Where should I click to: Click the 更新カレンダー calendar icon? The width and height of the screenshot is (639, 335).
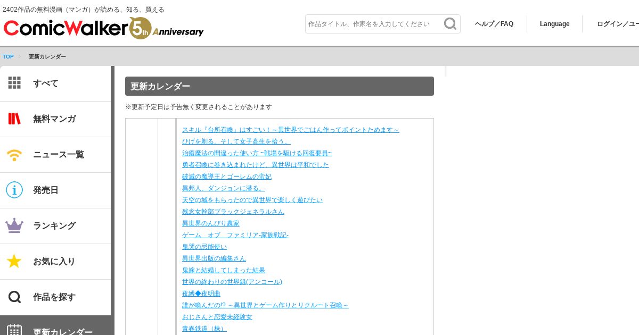[14, 331]
